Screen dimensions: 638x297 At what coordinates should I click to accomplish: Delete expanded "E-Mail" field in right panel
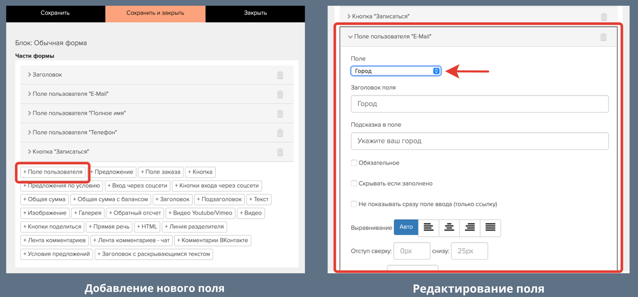click(603, 37)
